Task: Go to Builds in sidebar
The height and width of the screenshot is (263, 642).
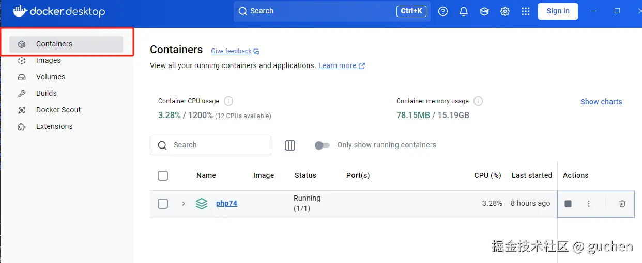Action: (x=66, y=94)
